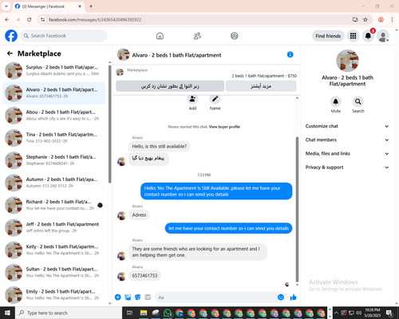Viewport: 399px width, 319px height.
Task: Click the Adress message bubble
Action: tap(139, 215)
